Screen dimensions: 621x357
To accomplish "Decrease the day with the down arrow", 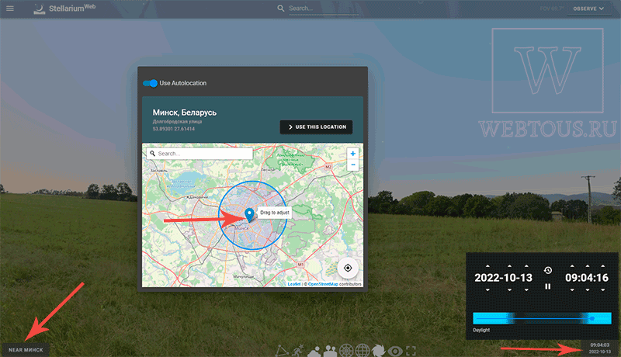I will pos(526,290).
